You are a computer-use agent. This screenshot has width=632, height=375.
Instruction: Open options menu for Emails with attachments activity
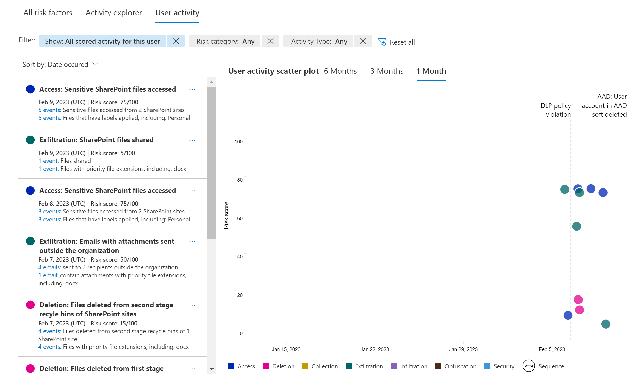[192, 242]
